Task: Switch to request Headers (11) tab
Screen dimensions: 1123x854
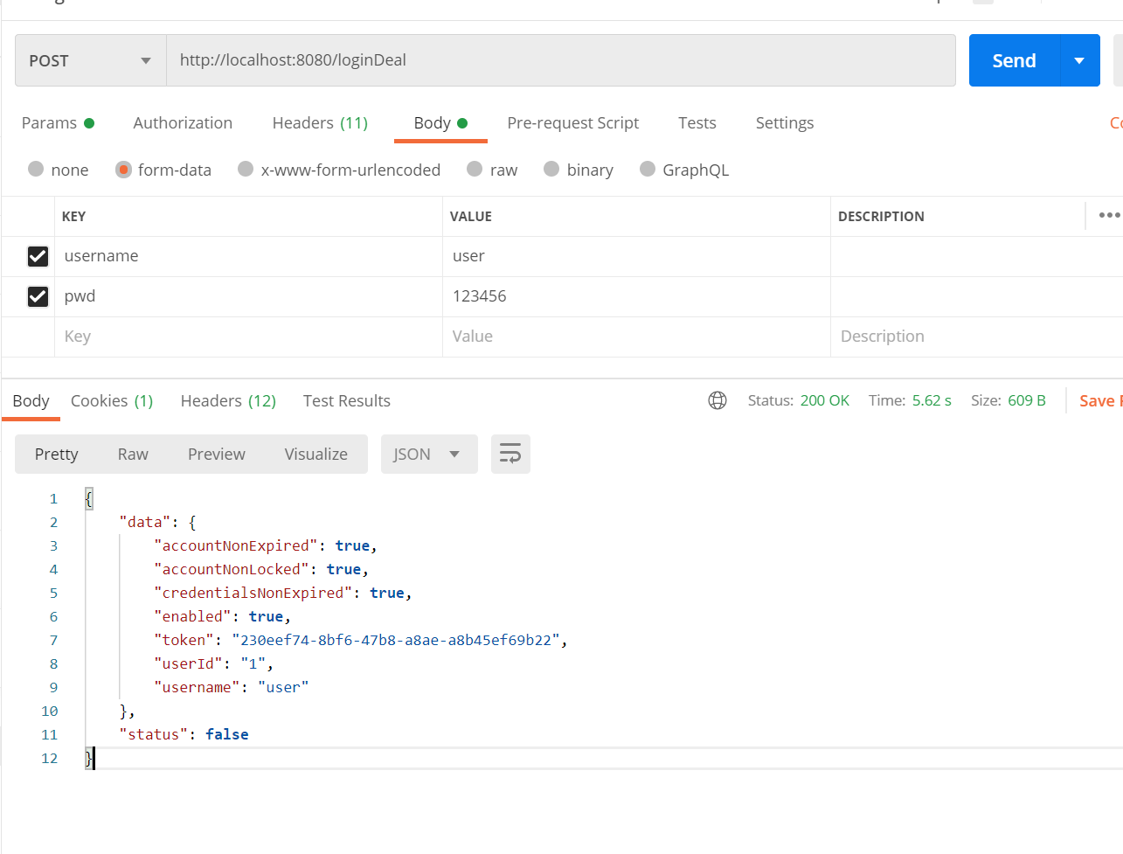Action: pyautogui.click(x=320, y=123)
